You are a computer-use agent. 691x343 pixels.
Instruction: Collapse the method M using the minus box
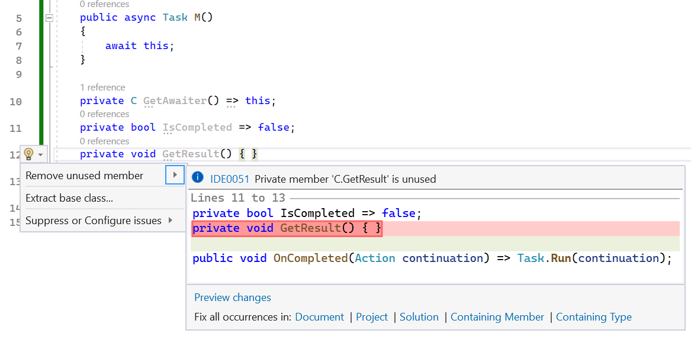[50, 17]
